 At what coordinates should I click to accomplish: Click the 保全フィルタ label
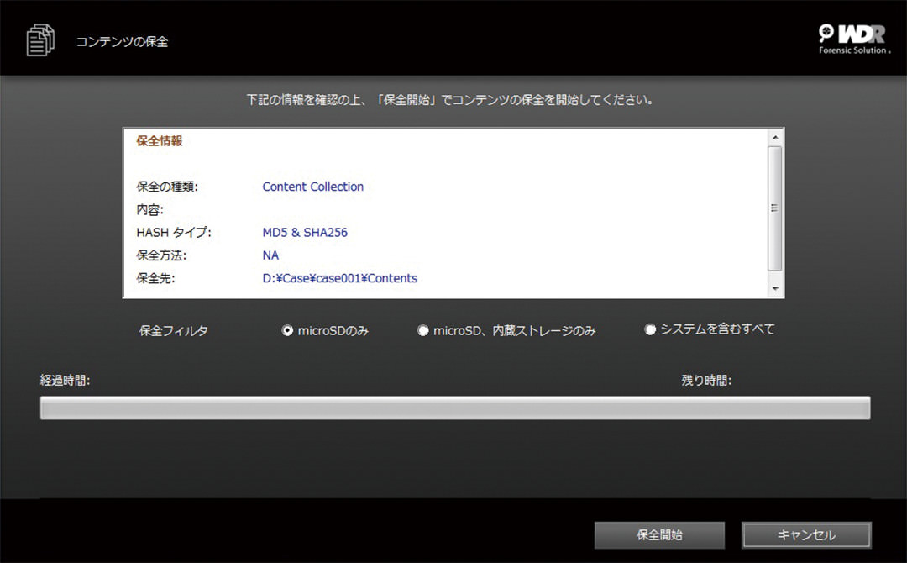point(174,330)
